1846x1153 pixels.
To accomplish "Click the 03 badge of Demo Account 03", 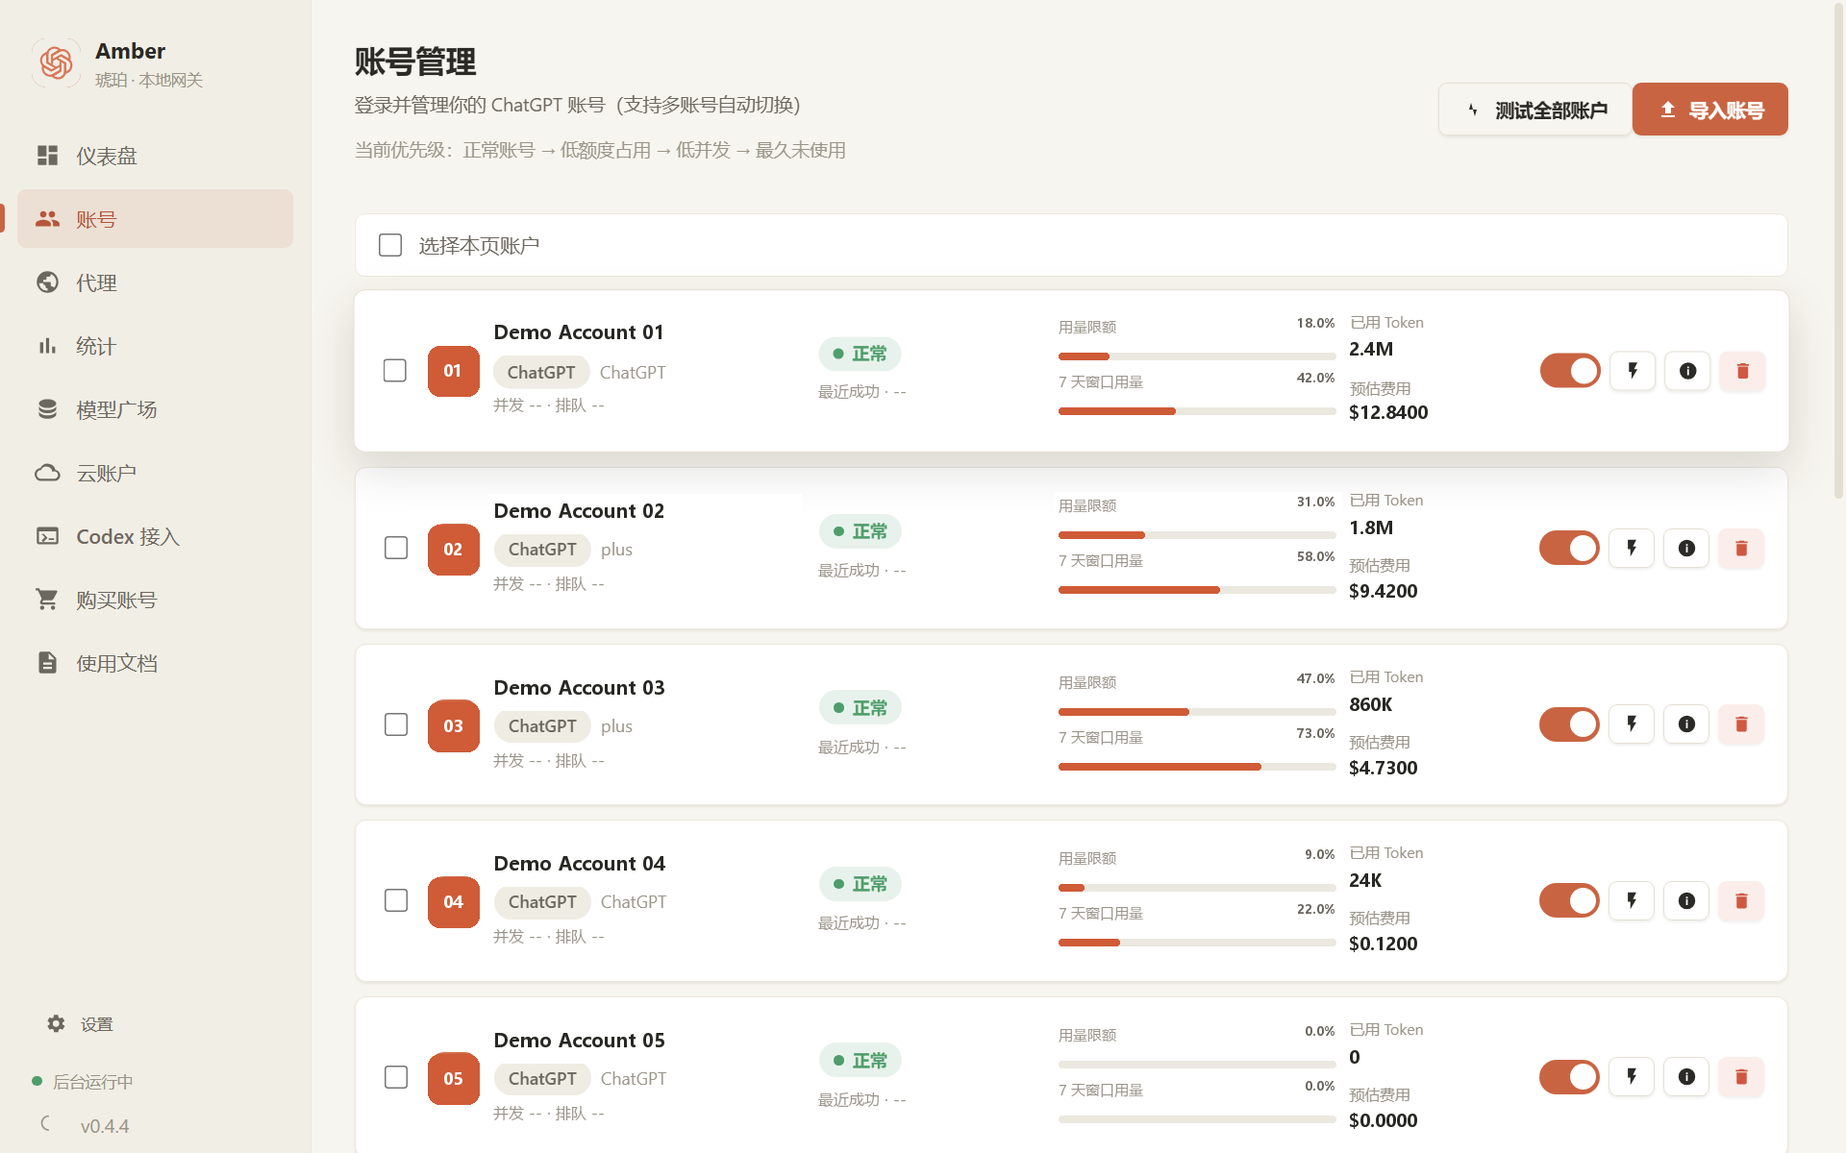I will pyautogui.click(x=453, y=725).
